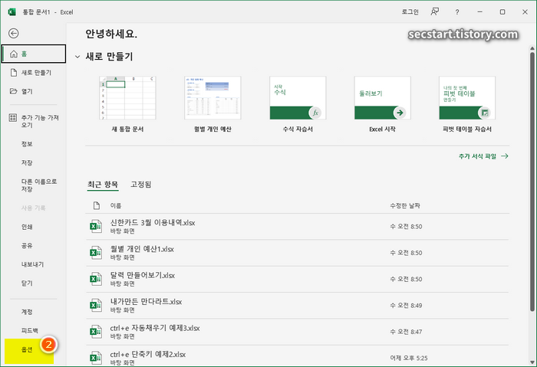Click date 수 오전 8:49 of 만다라트 file

[x=406, y=306]
